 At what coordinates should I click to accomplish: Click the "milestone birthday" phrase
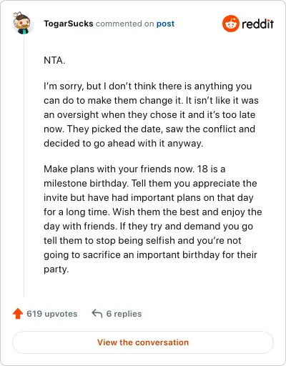coord(86,183)
